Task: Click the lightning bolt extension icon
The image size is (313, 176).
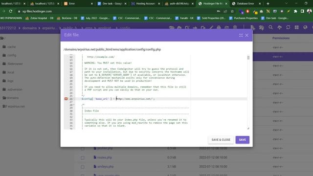Action: click(x=289, y=11)
